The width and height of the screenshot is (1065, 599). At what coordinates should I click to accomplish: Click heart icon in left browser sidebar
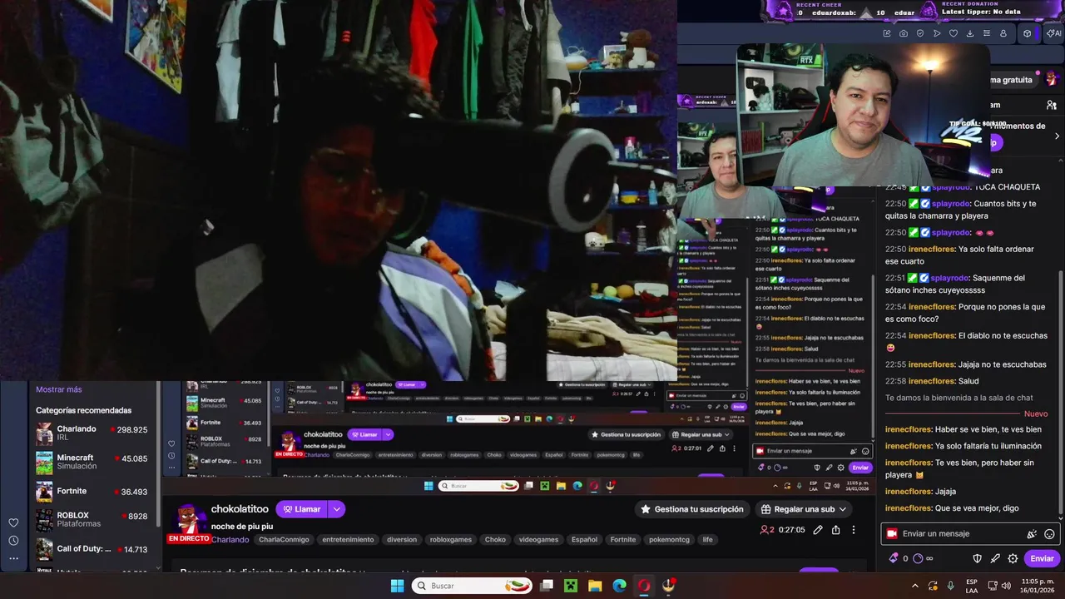coord(13,522)
